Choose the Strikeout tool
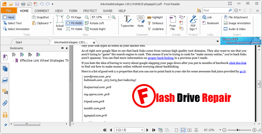262x134 pixels. 155,23
